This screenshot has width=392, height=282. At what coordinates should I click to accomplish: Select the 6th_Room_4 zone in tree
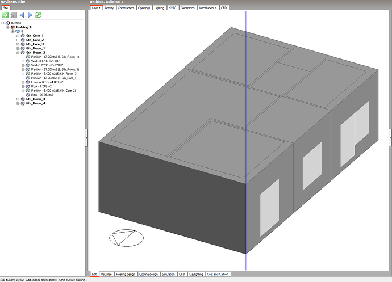(x=35, y=103)
